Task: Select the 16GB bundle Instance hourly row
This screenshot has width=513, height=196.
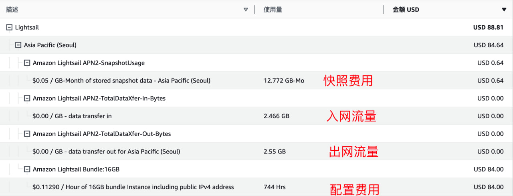Action: click(256, 187)
